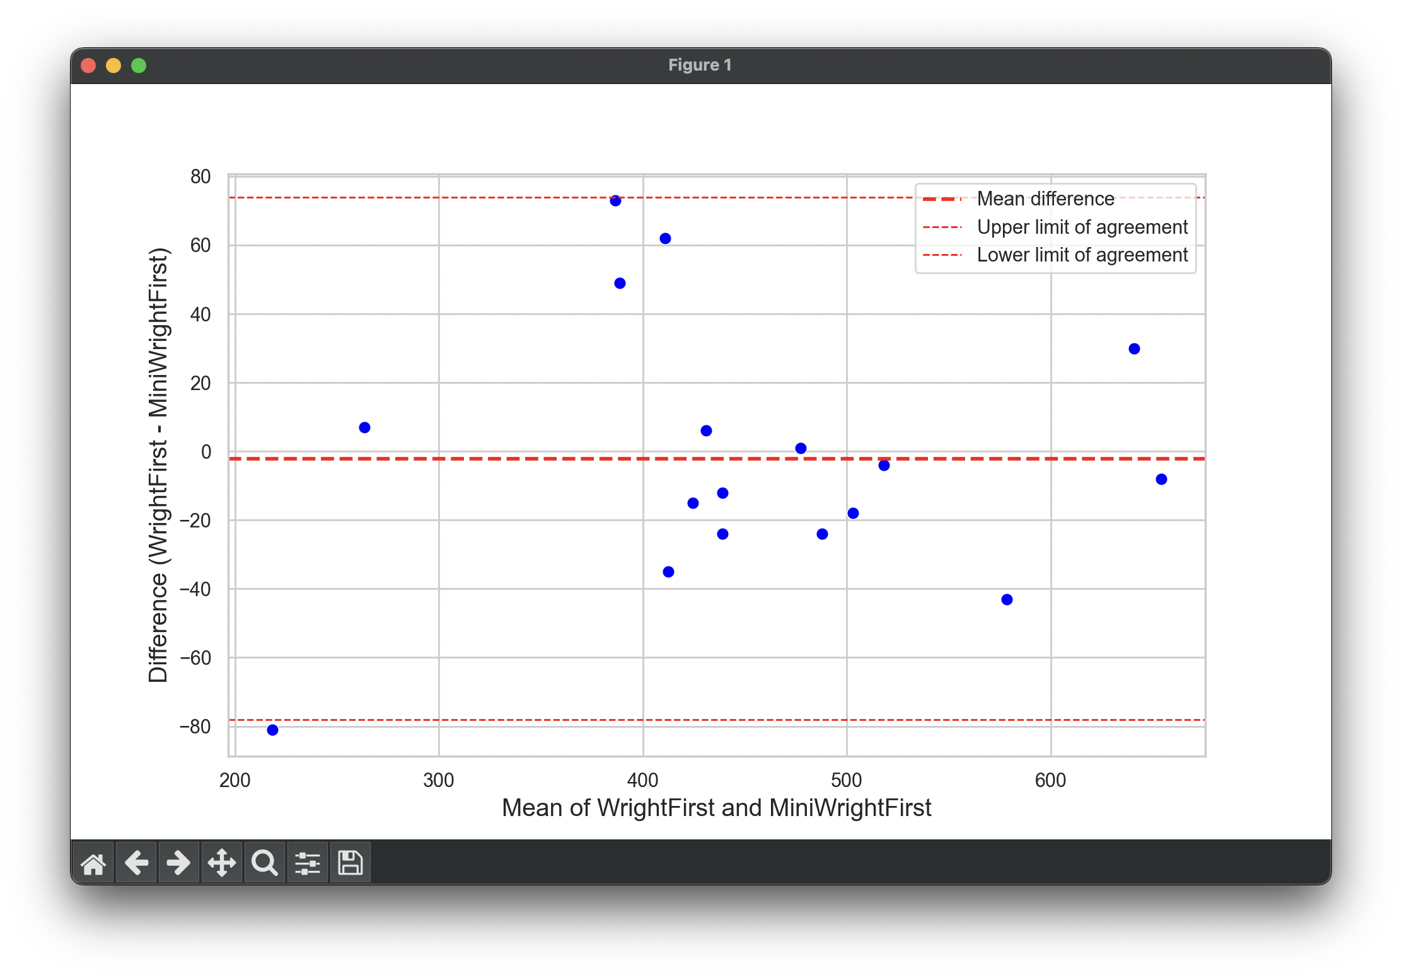Screen dimensions: 1402x978
Task: Click the y-axis label 'Difference (WrightFirst - MiniWrightFirst)'
Action: (158, 465)
